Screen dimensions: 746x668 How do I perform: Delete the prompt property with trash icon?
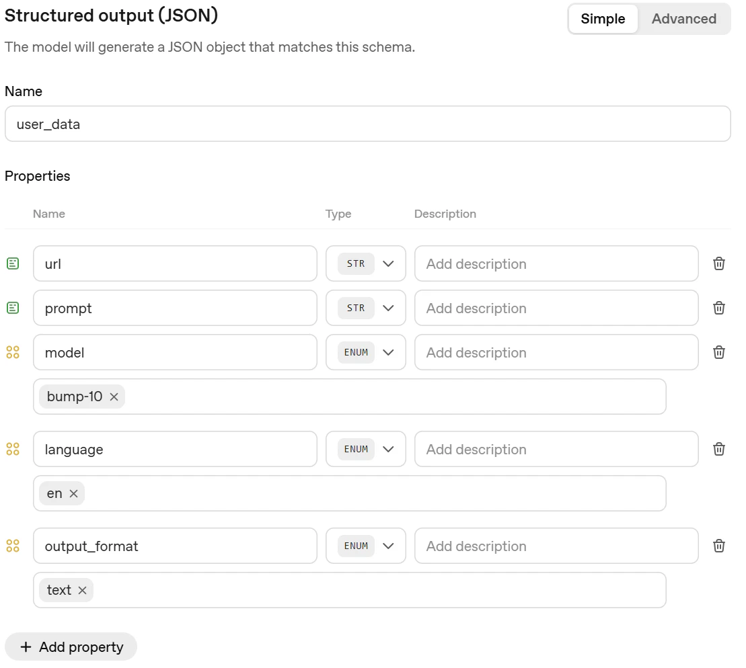718,308
